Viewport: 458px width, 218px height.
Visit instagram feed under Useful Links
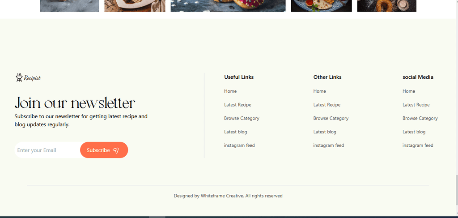point(239,145)
